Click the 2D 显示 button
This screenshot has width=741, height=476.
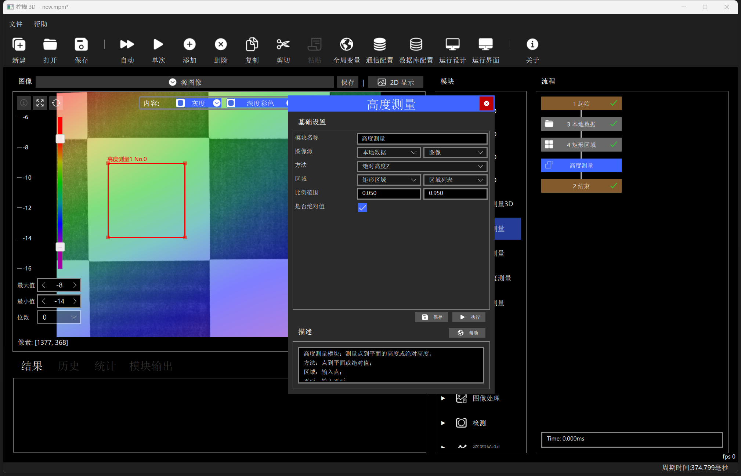click(396, 82)
